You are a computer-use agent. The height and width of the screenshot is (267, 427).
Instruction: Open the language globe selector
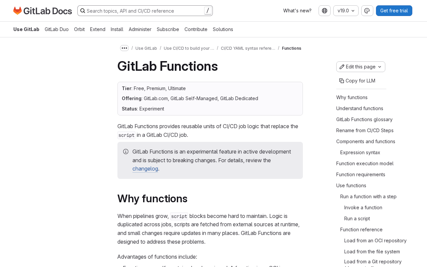pyautogui.click(x=325, y=11)
